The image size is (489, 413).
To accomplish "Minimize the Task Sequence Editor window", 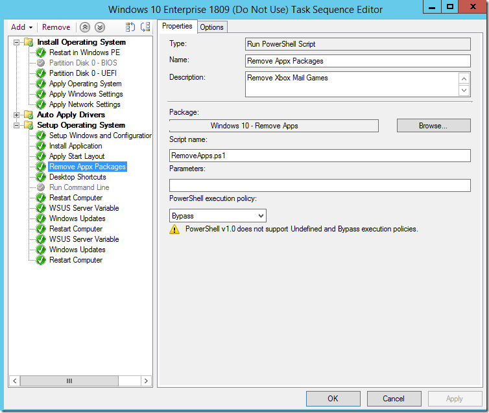I will tap(432, 7).
